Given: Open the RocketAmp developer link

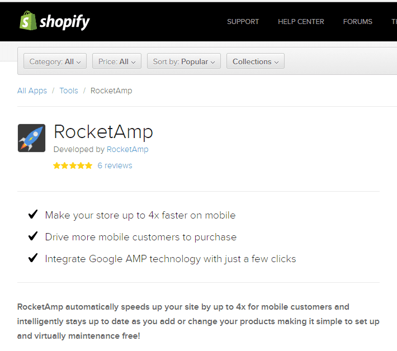Looking at the screenshot, I should [x=127, y=149].
